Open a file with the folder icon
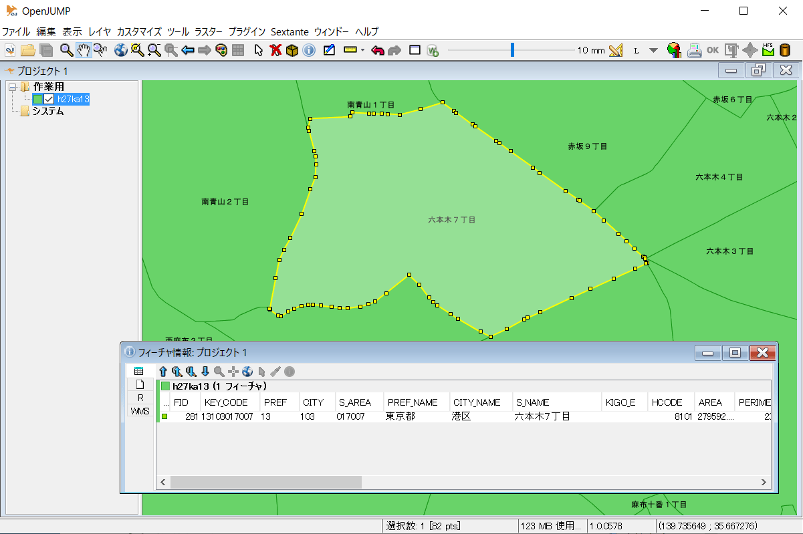The image size is (803, 534). coord(27,50)
